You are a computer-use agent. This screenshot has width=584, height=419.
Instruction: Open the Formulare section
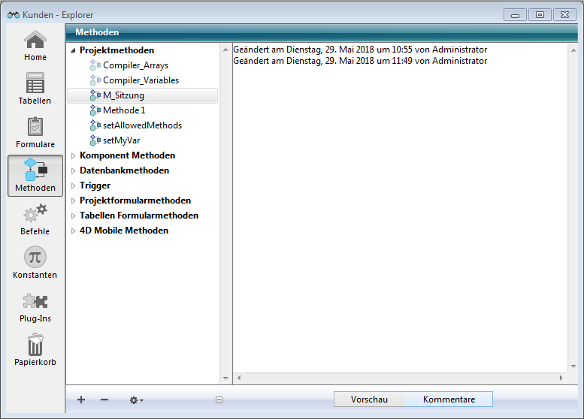pos(35,132)
